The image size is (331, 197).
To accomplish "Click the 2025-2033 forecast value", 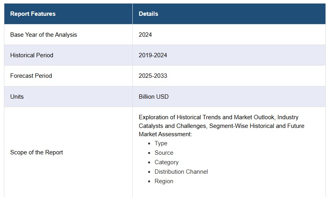I will pyautogui.click(x=152, y=76).
